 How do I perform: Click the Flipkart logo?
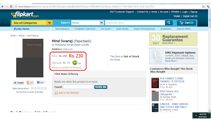[x=25, y=15]
